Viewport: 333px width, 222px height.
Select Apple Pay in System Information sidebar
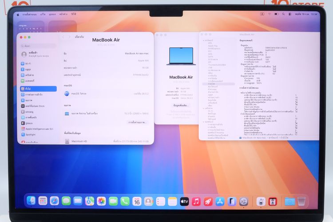click(x=213, y=46)
